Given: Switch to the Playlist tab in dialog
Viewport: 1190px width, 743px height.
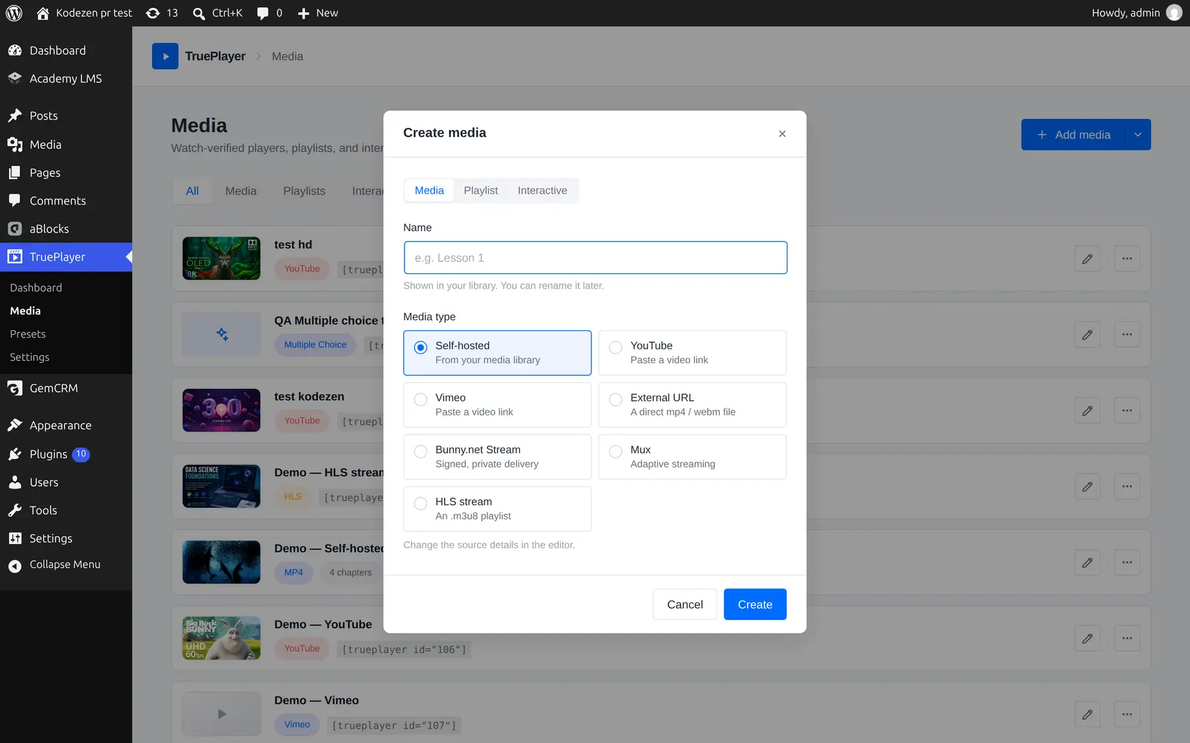Looking at the screenshot, I should [481, 190].
